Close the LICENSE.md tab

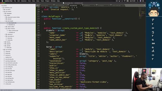pyautogui.click(x=94, y=6)
